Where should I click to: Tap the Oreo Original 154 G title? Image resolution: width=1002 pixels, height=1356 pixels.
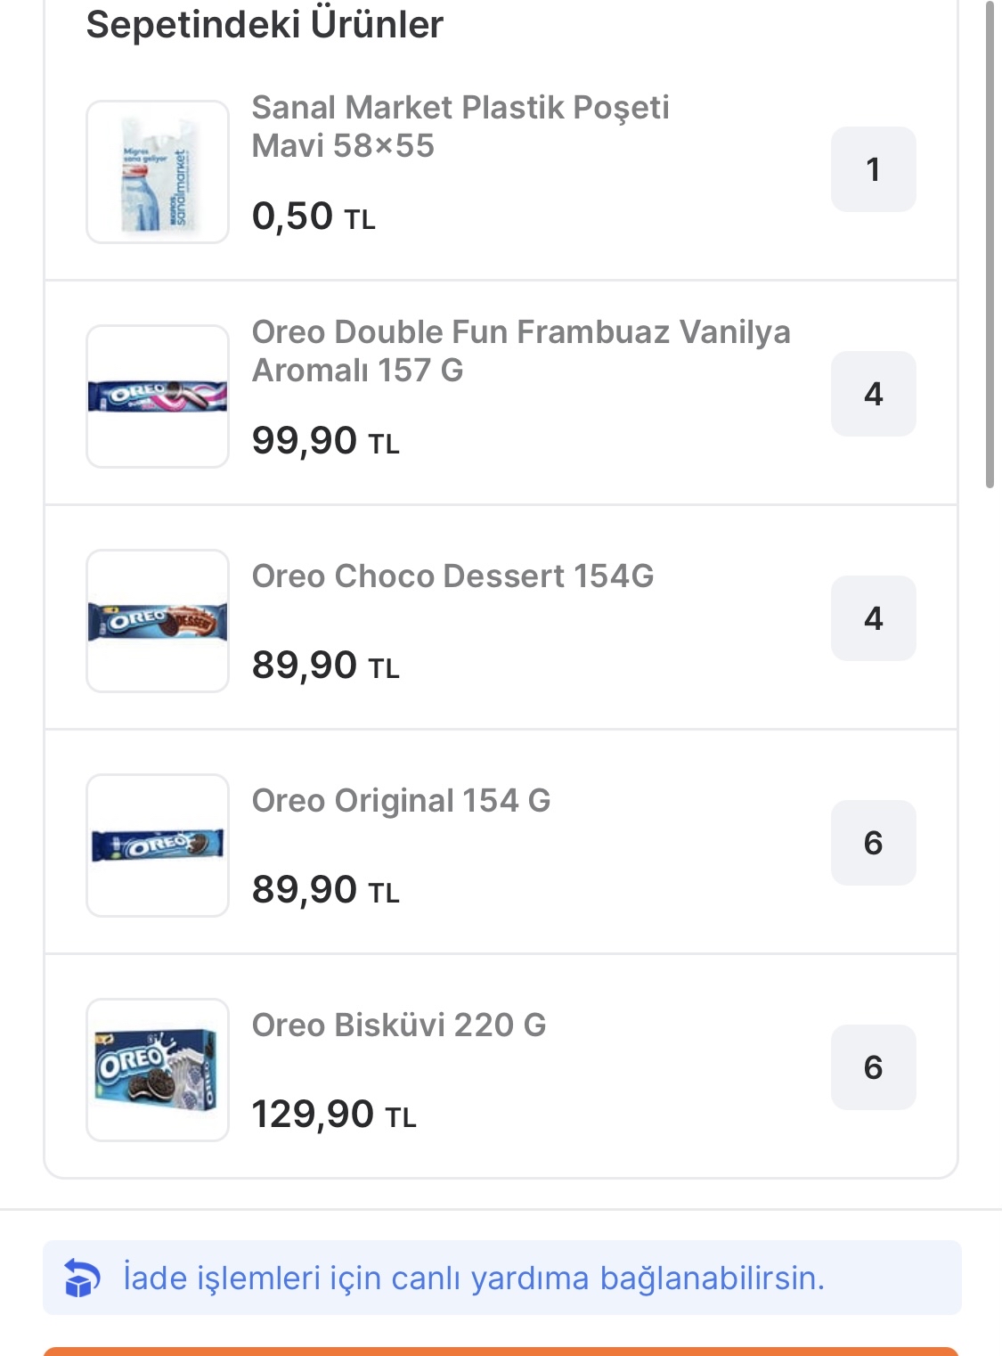401,801
